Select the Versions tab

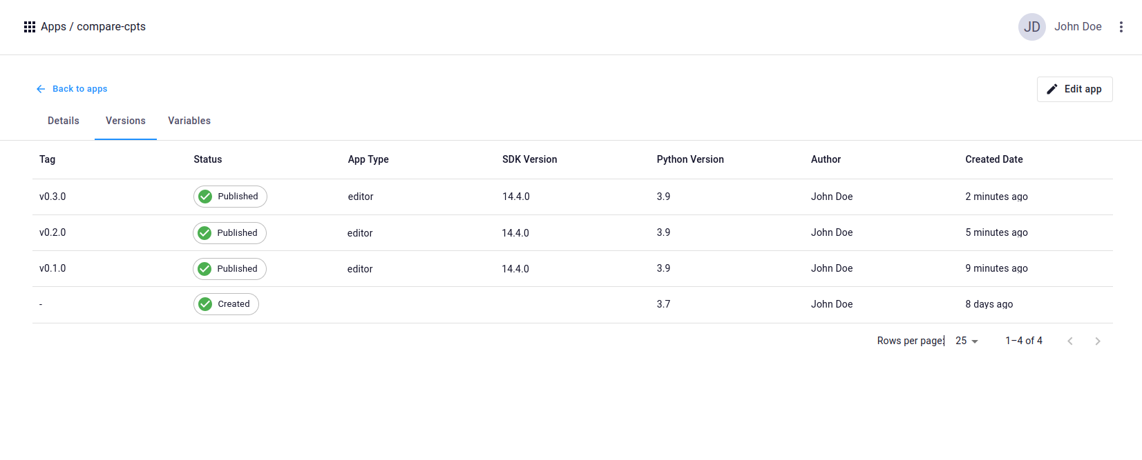[x=126, y=121]
